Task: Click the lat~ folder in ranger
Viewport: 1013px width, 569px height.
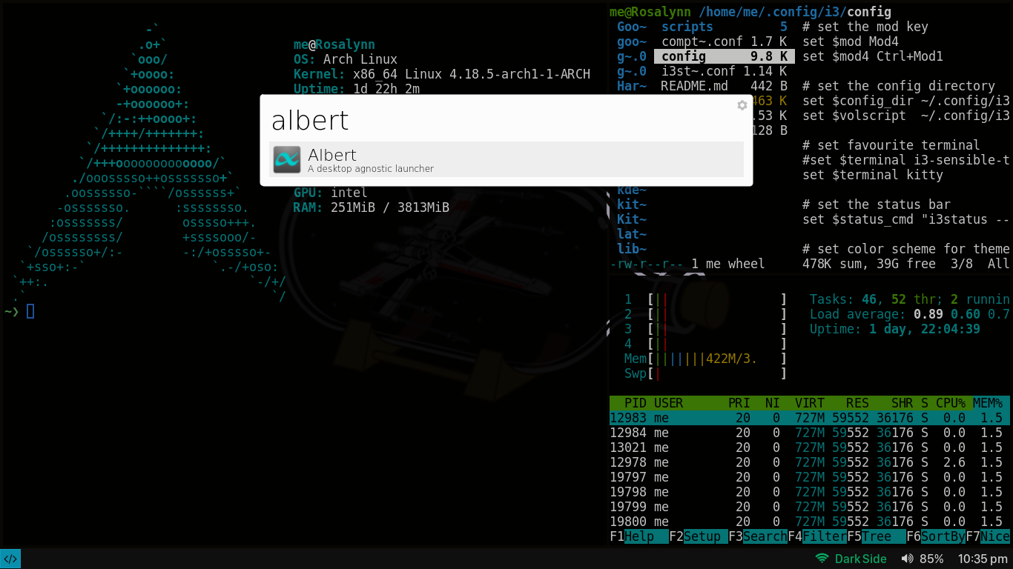Action: 632,234
